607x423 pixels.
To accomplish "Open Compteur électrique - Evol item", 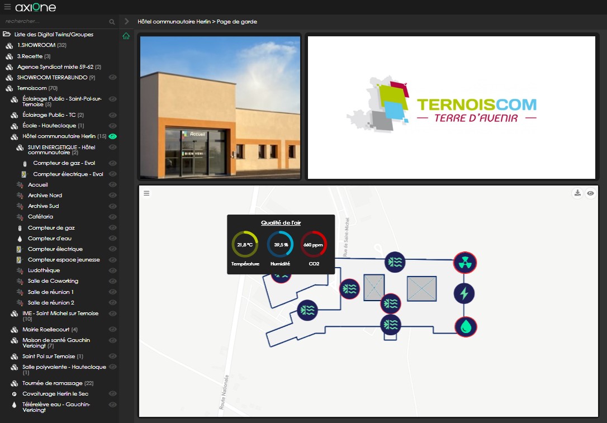I will (68, 174).
